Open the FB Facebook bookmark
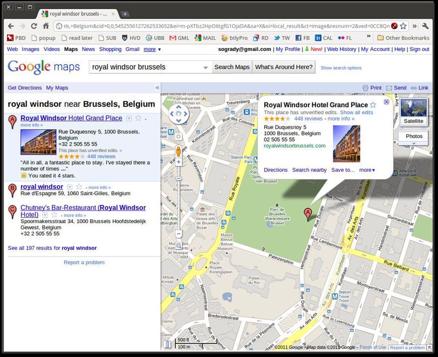The height and width of the screenshot is (357, 438). tap(303, 38)
